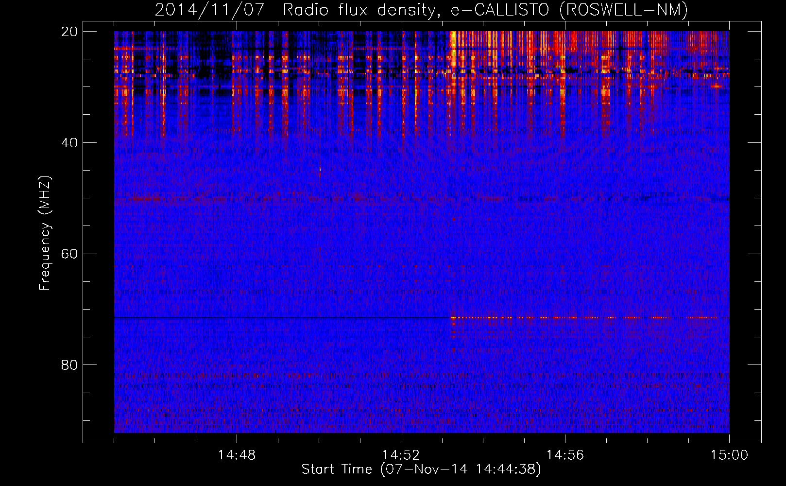The height and width of the screenshot is (486, 786).
Task: Click the '20' frequency tick label
Action: [69, 32]
